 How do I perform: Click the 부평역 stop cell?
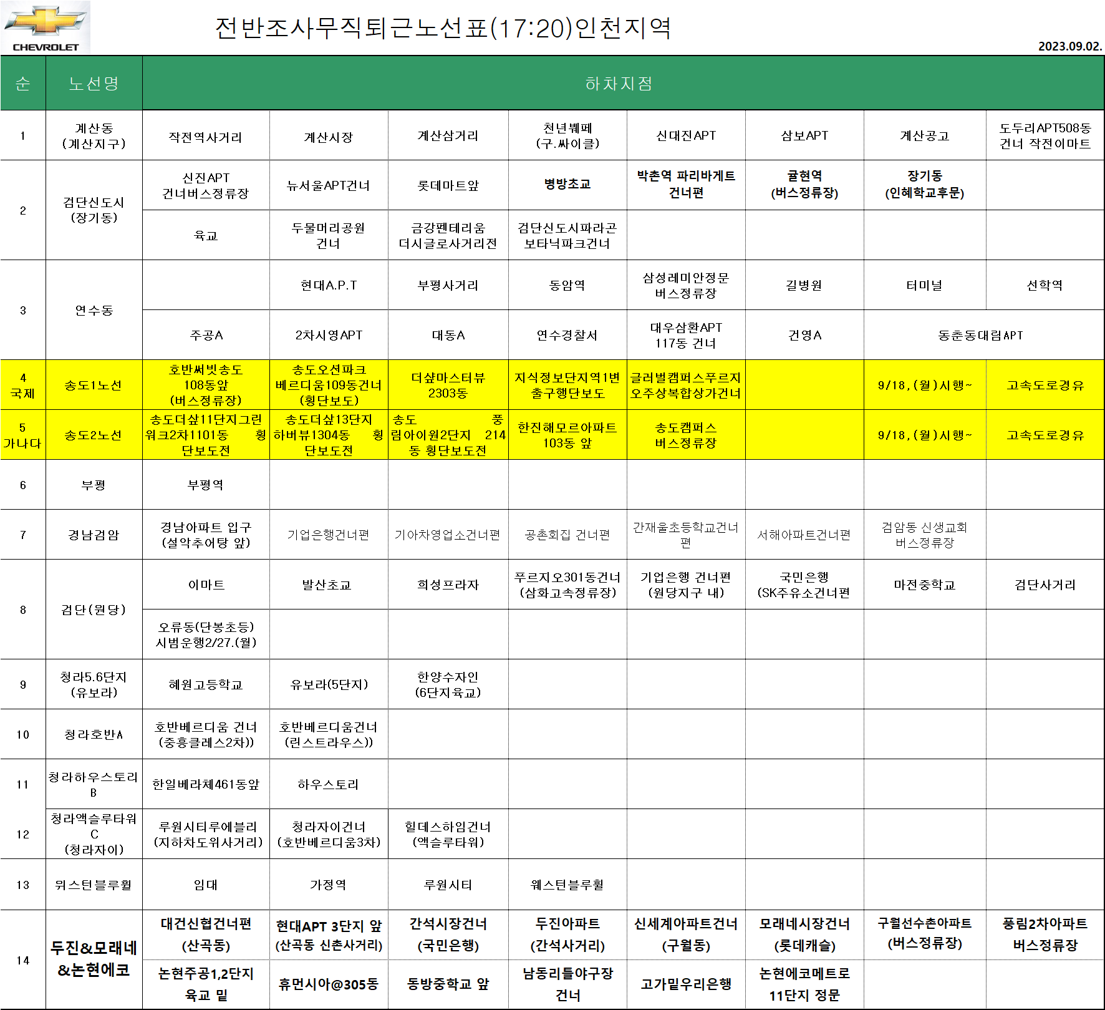coord(206,485)
